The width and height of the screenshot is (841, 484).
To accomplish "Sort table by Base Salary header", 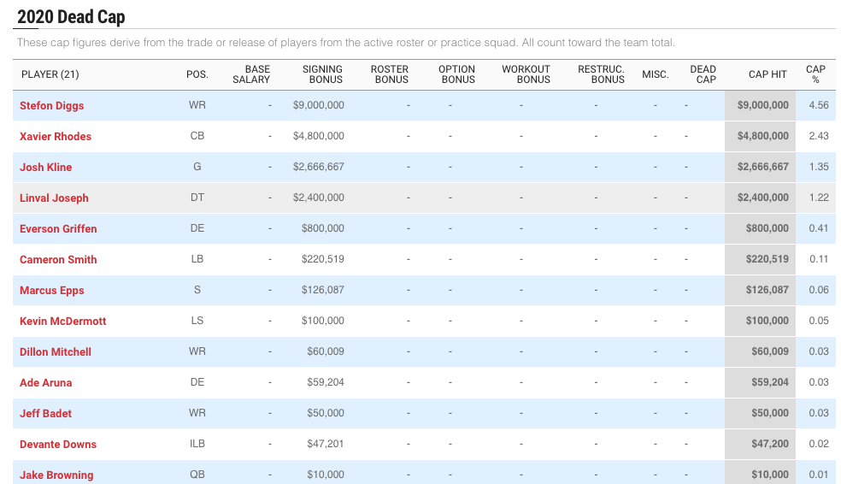I will click(x=251, y=74).
